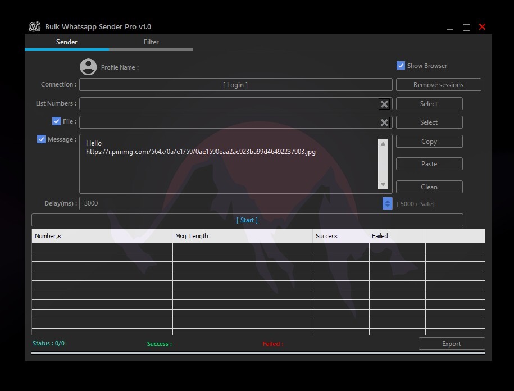Toggle the Show Browser checkbox
Viewport: 514px width, 391px height.
coord(401,66)
